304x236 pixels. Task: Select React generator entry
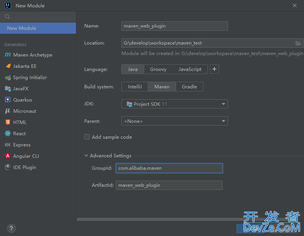[x=38, y=133]
